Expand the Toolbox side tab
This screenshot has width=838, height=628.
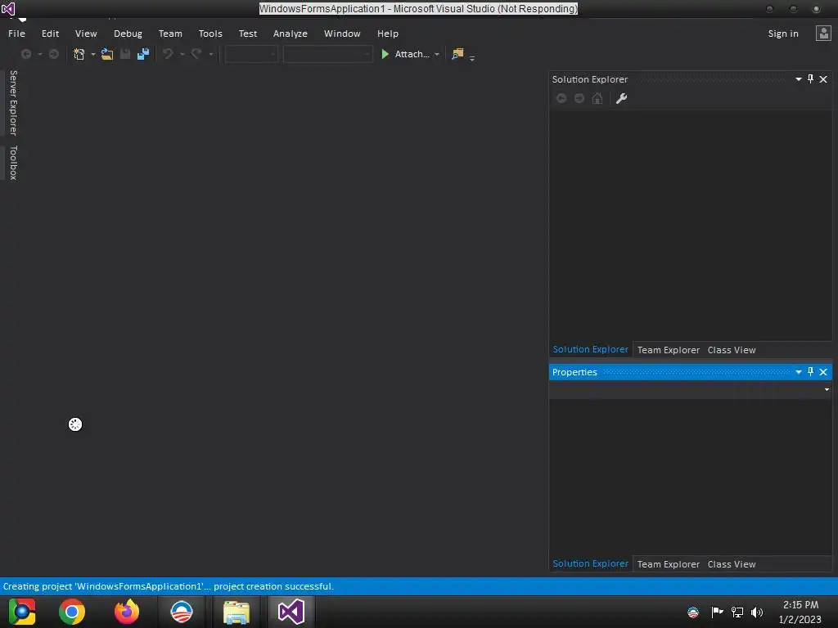(13, 163)
